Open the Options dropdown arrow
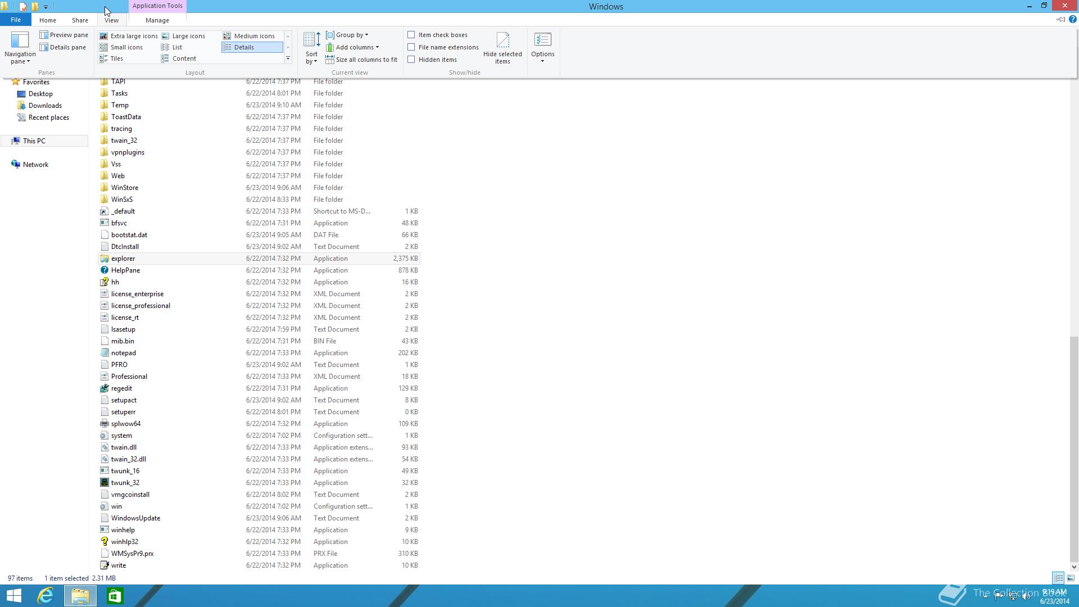The image size is (1079, 607). [542, 61]
